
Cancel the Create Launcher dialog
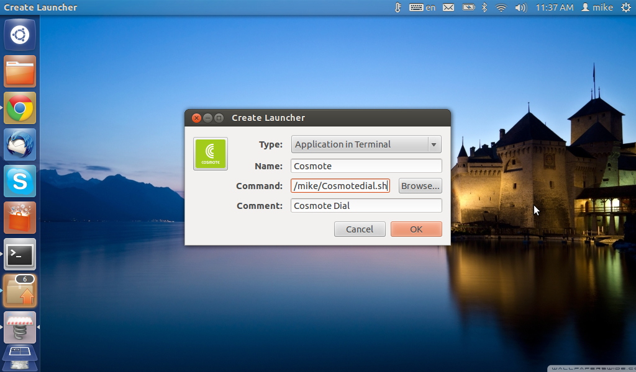360,229
